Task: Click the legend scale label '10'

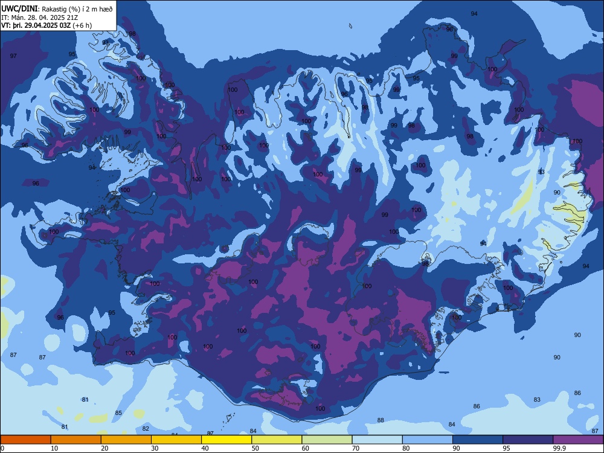Action: pyautogui.click(x=54, y=448)
